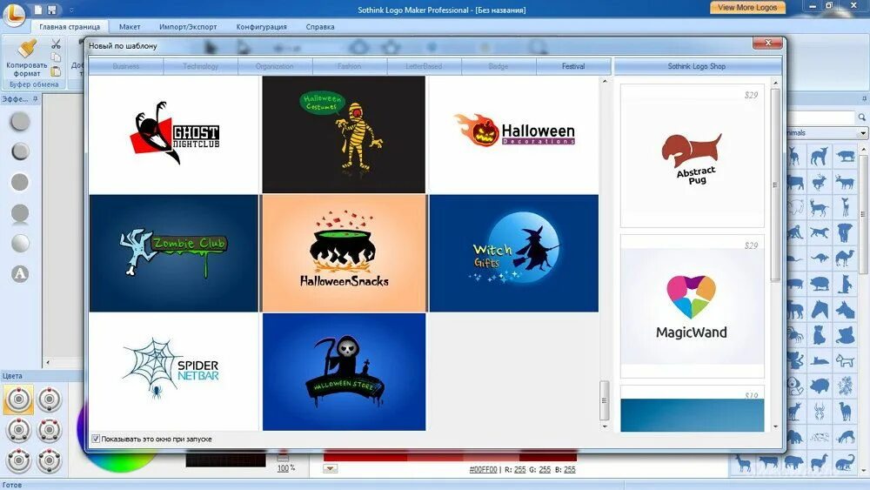The image size is (870, 490).
Task: Switch to the Макет ribbon tab
Action: [x=130, y=27]
